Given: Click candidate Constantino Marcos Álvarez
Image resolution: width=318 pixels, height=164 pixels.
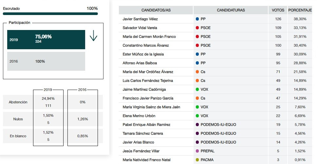Looking at the screenshot, I should coord(146,45).
